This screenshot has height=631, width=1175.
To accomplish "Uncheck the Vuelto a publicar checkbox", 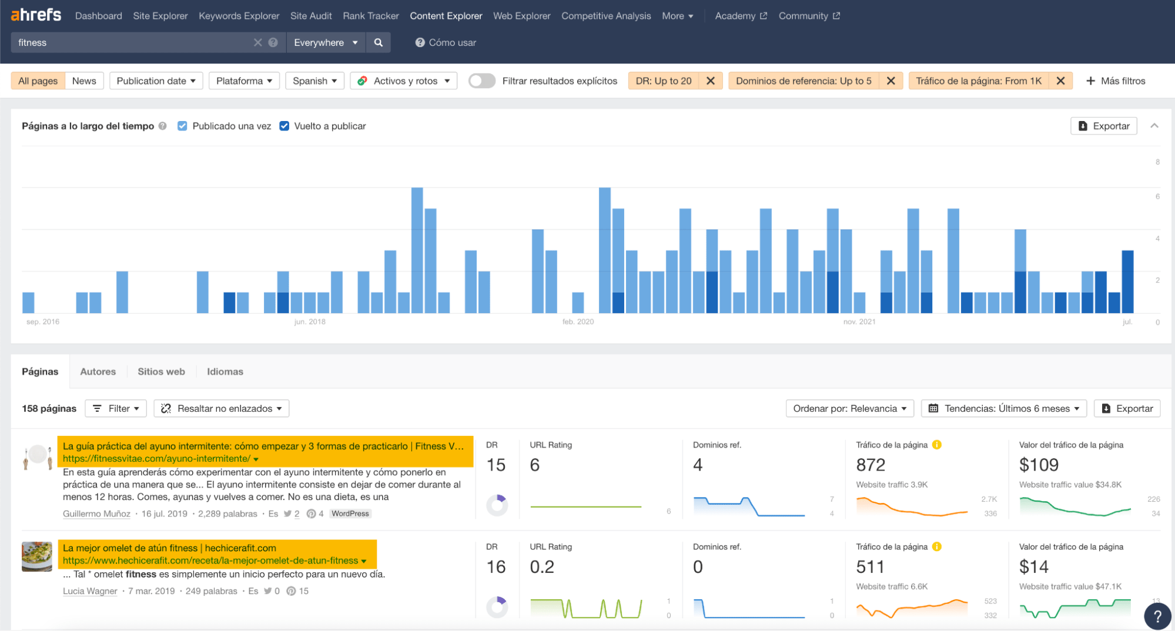I will [x=284, y=126].
